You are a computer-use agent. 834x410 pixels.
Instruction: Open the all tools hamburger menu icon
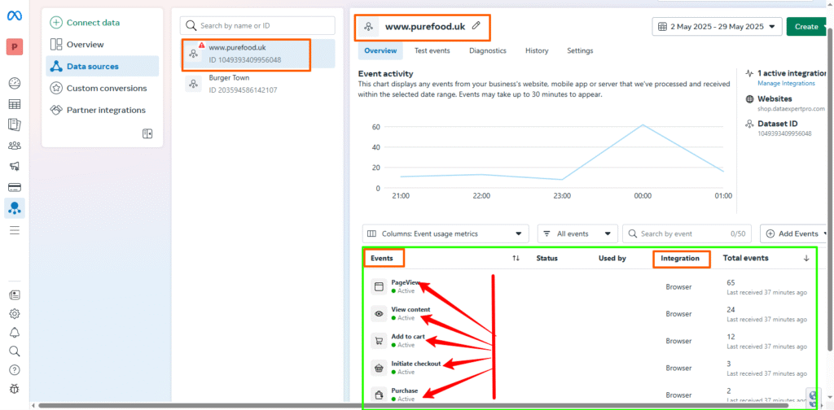click(x=15, y=230)
